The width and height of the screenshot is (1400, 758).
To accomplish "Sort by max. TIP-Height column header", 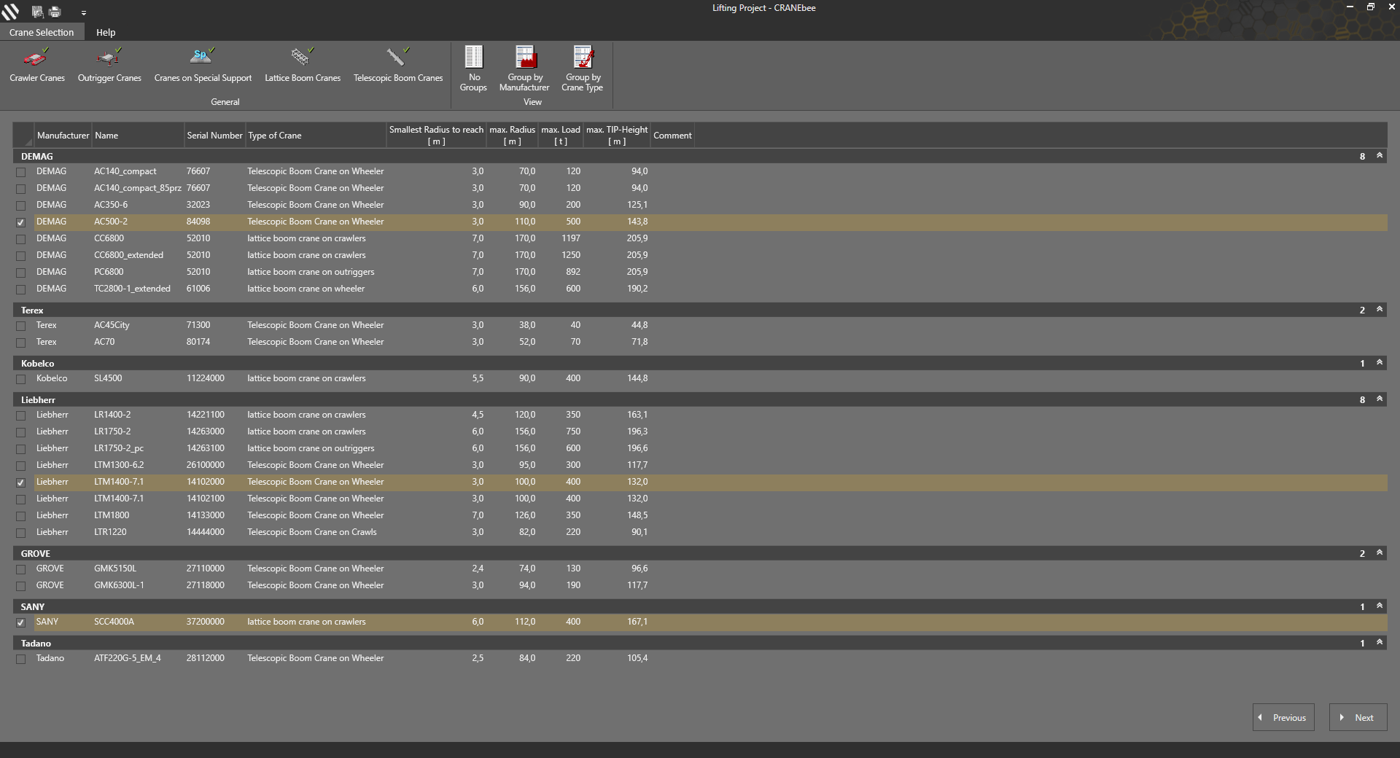I will coord(617,136).
